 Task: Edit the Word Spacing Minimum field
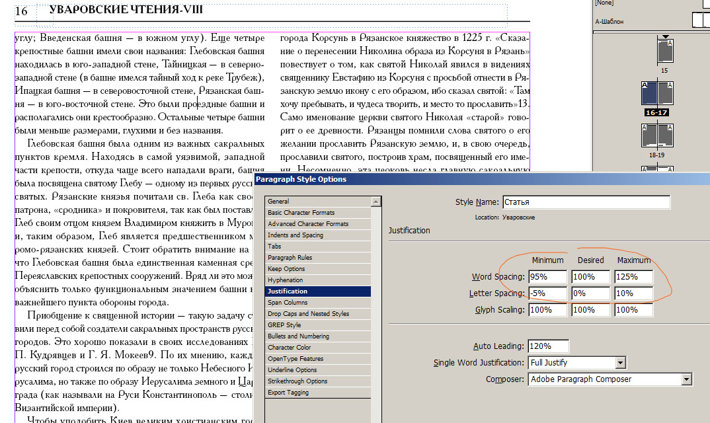point(547,277)
